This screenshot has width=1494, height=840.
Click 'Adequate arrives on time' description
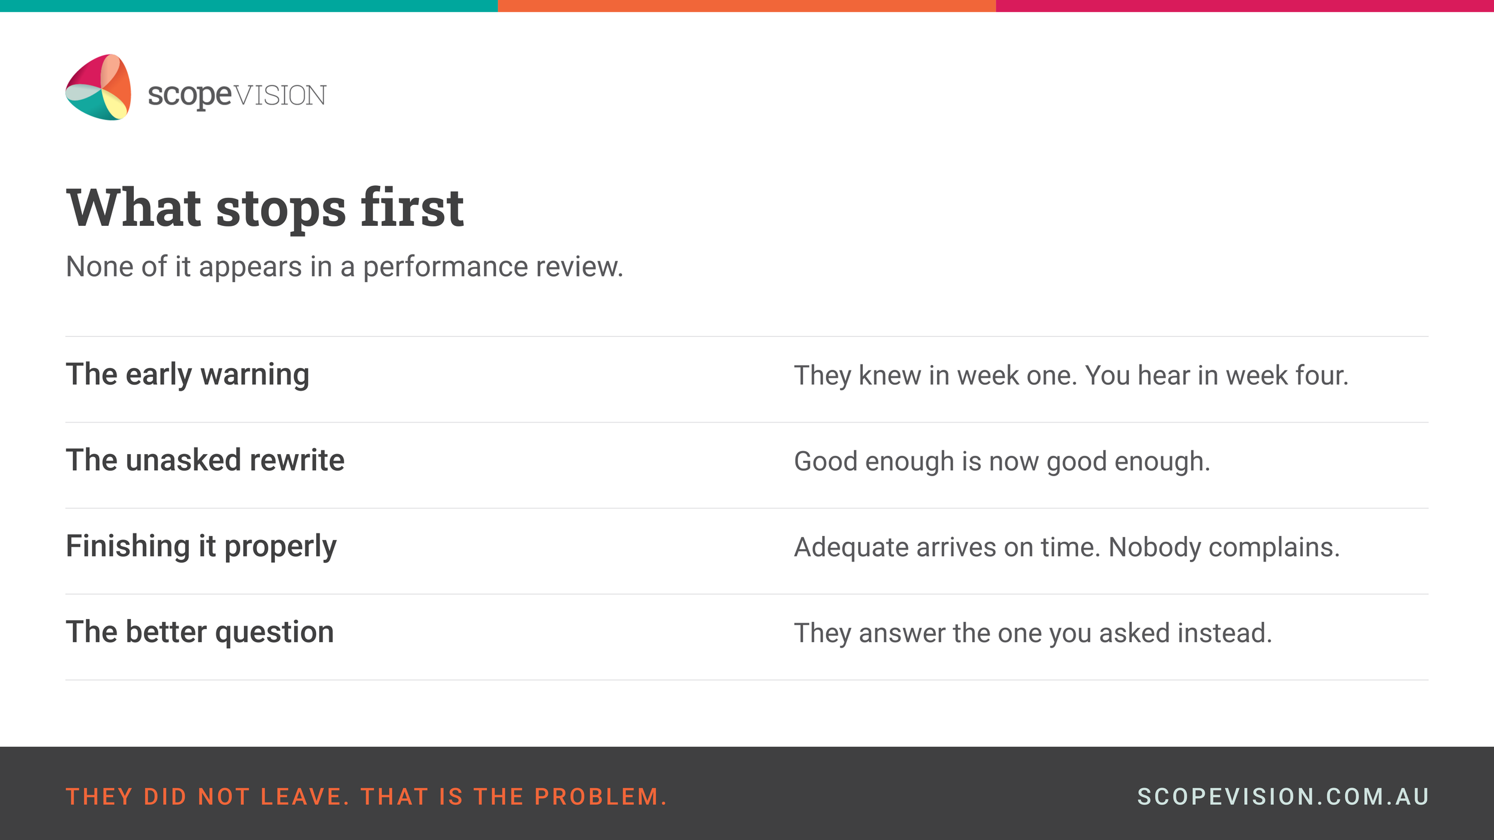tap(1067, 548)
